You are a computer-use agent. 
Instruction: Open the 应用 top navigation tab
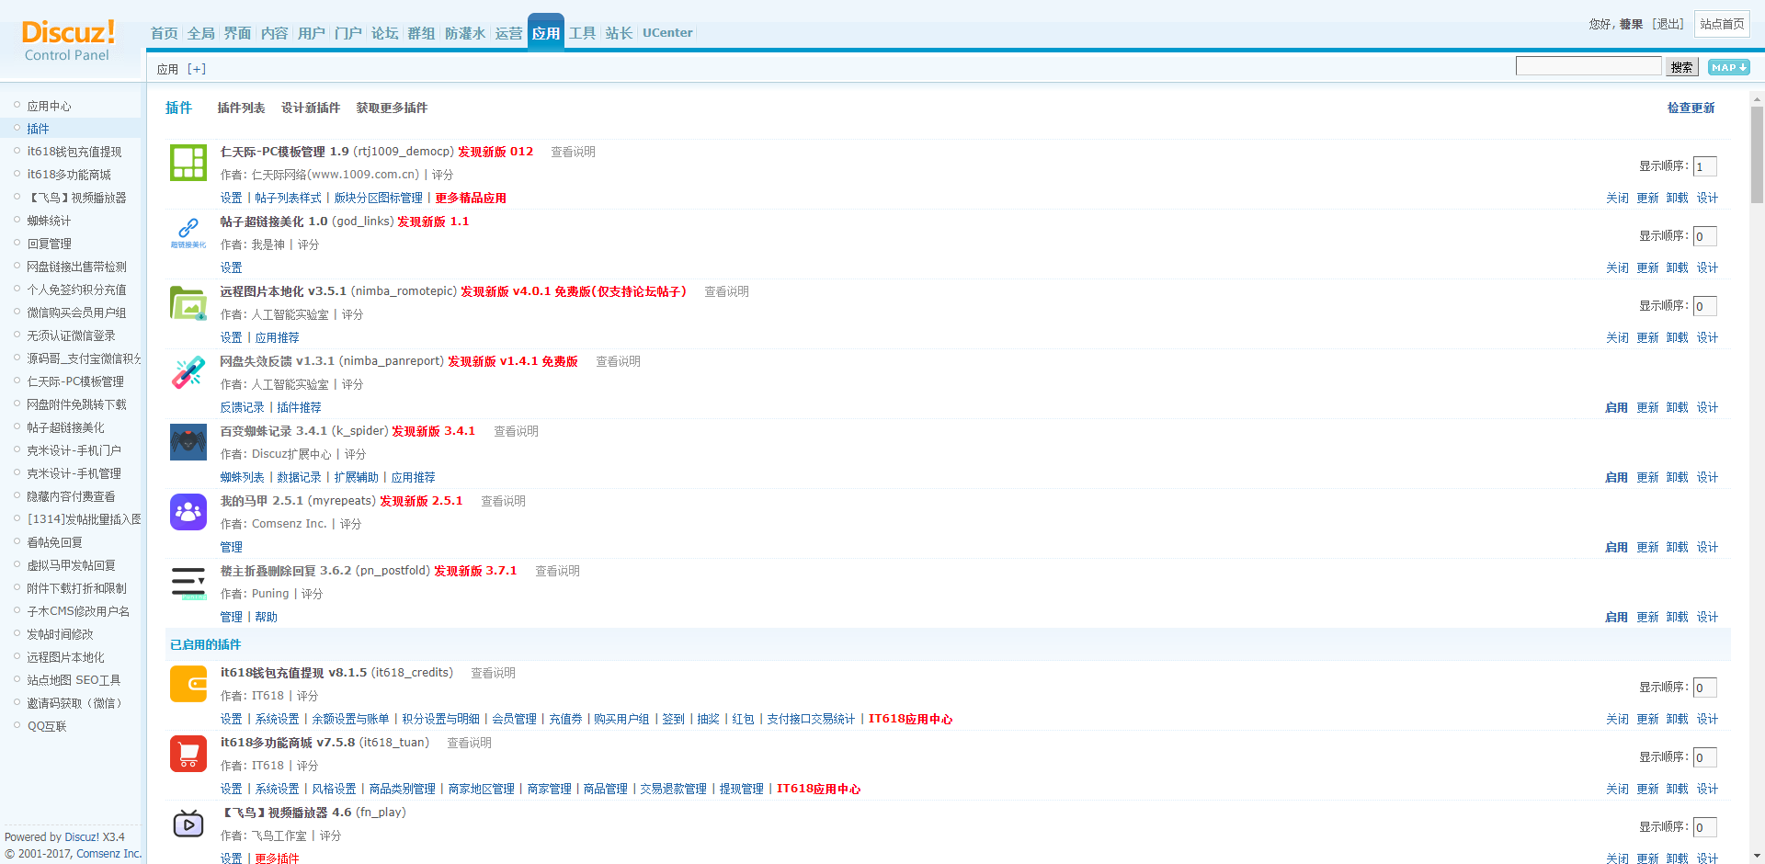tap(546, 33)
